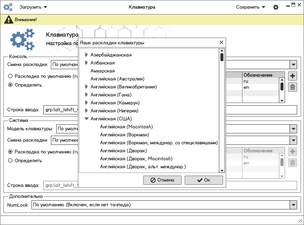Select Английская (Дворак) layout

(x=123, y=151)
